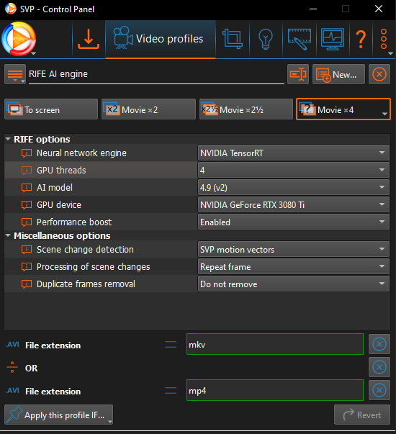Select the Movie ×2 preset
Screen dimensions: 396x434
148,109
